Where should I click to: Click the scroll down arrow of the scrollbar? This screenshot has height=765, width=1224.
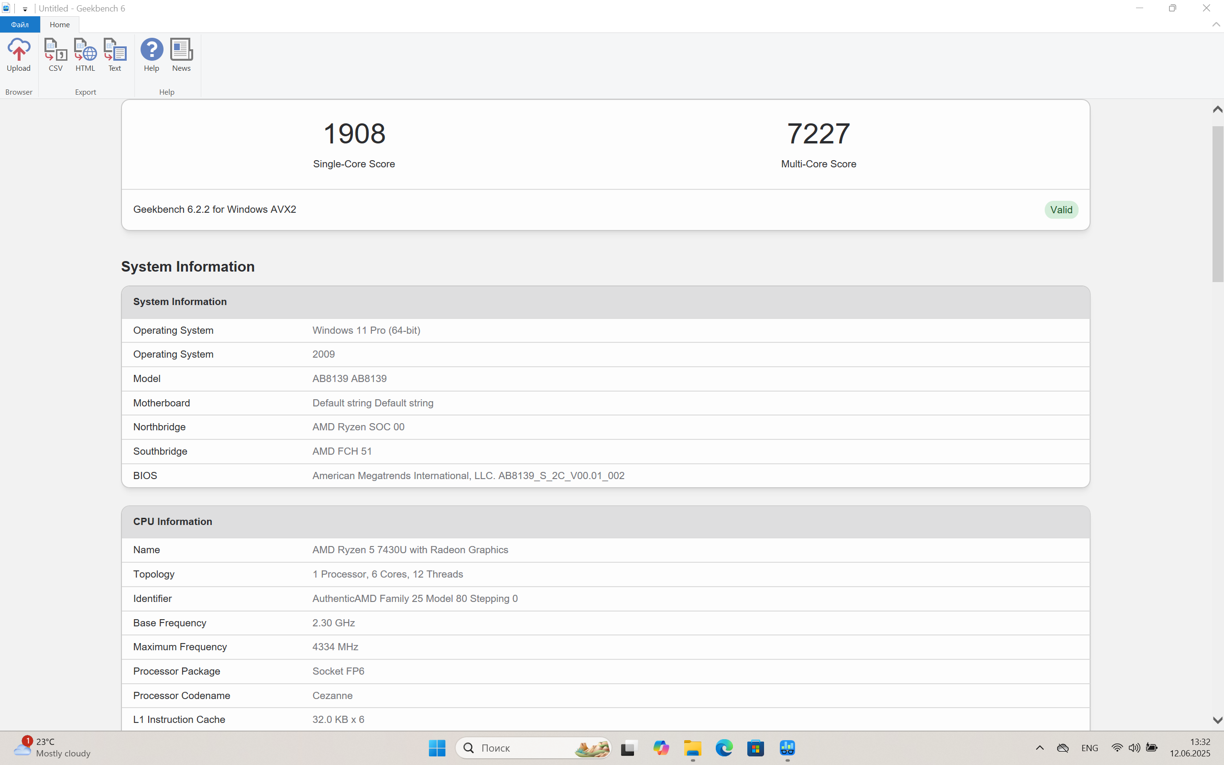(x=1217, y=720)
